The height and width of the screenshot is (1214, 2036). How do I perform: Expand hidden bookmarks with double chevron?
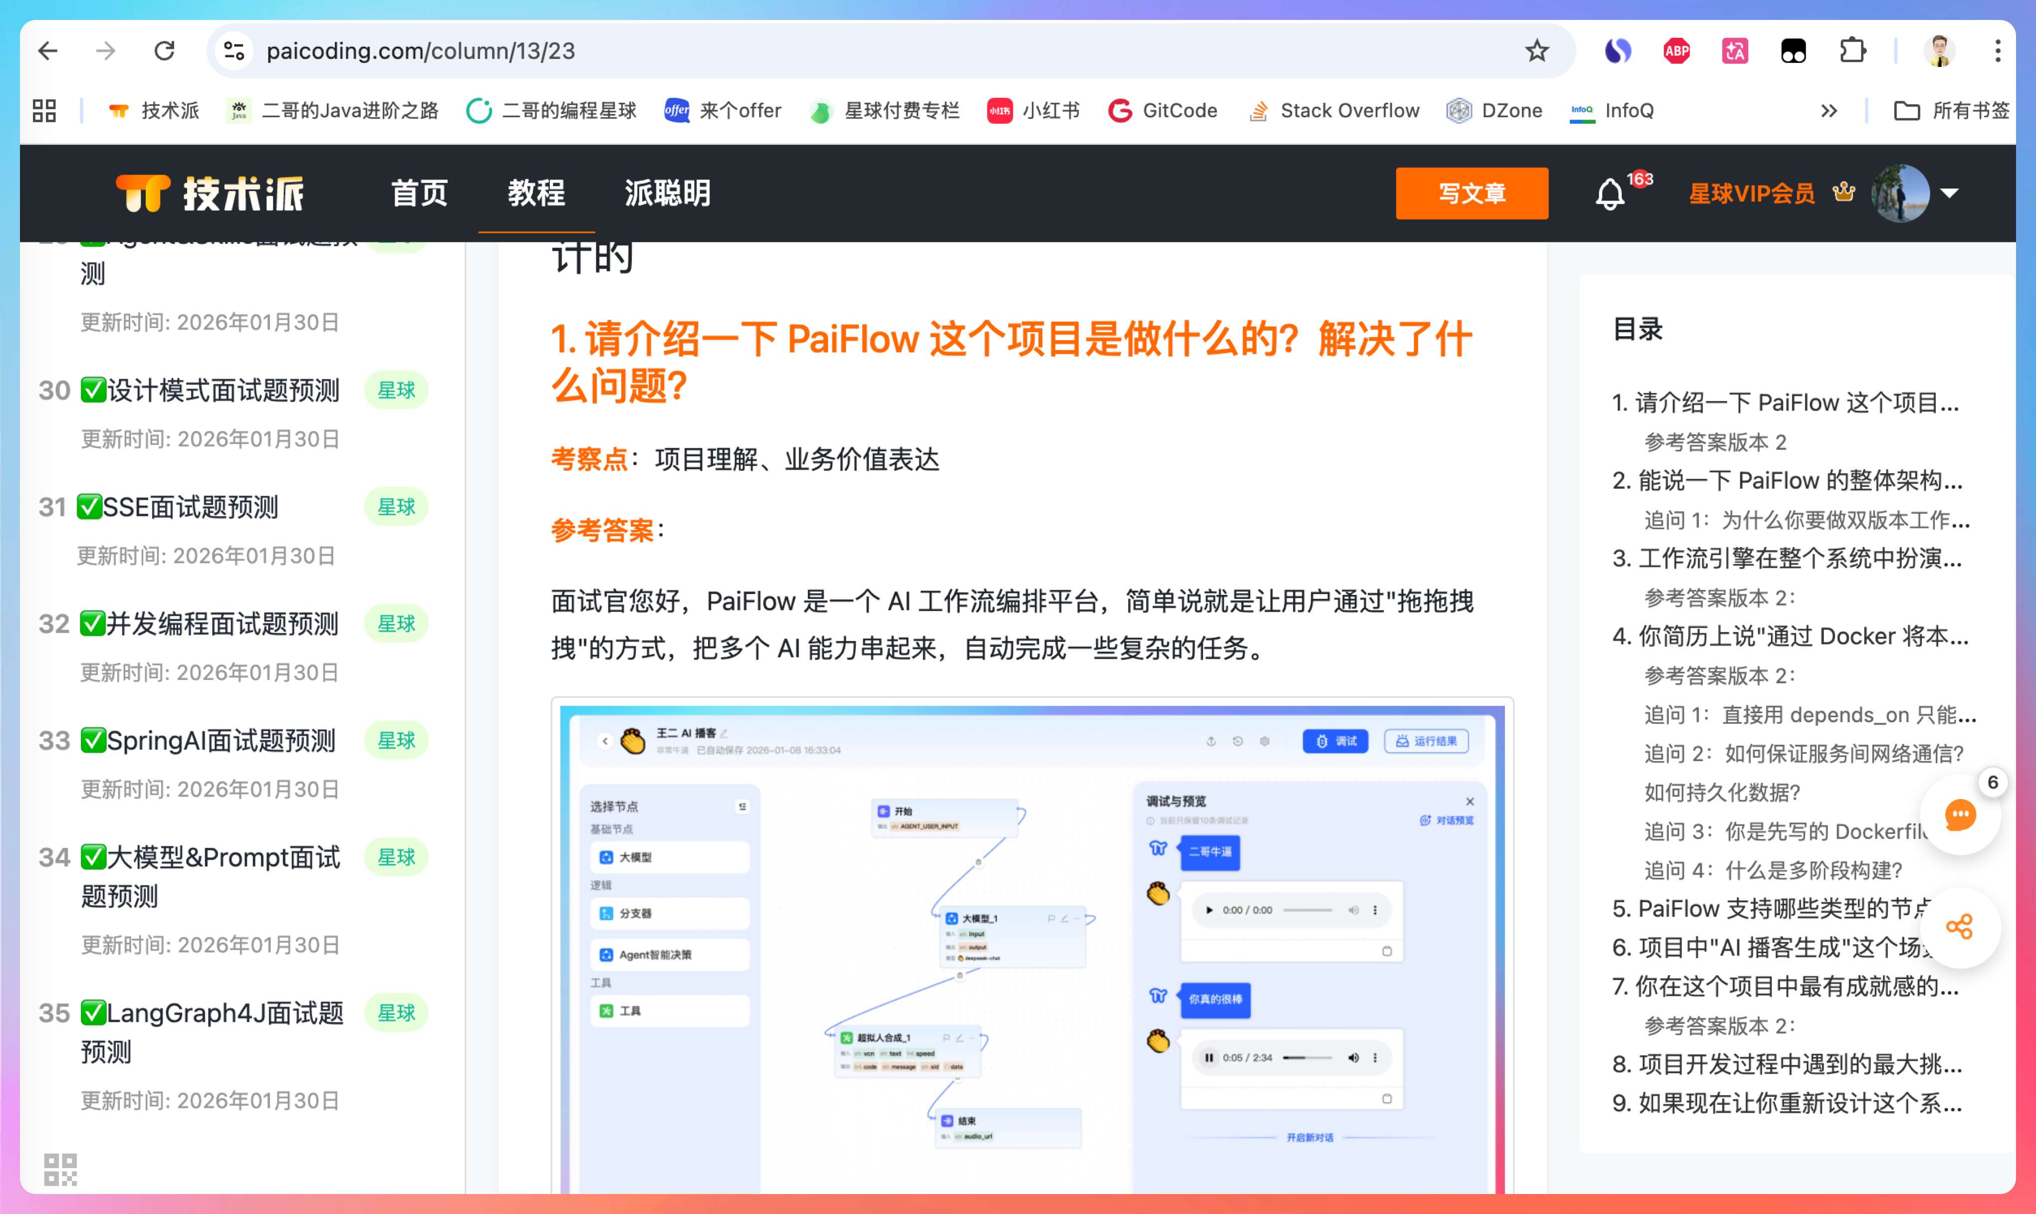click(x=1829, y=110)
